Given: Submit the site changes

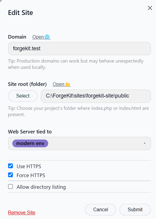Looking at the screenshot, I should [x=135, y=209].
